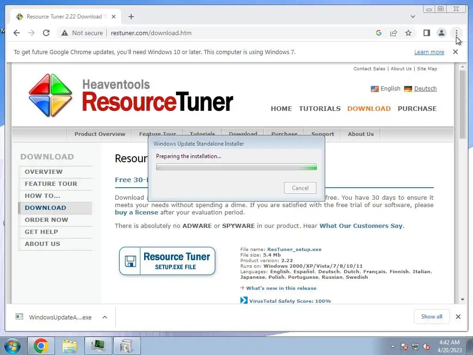Open DOWNLOAD in the sidebar
Viewport: 473px width, 355px height.
[x=55, y=208]
